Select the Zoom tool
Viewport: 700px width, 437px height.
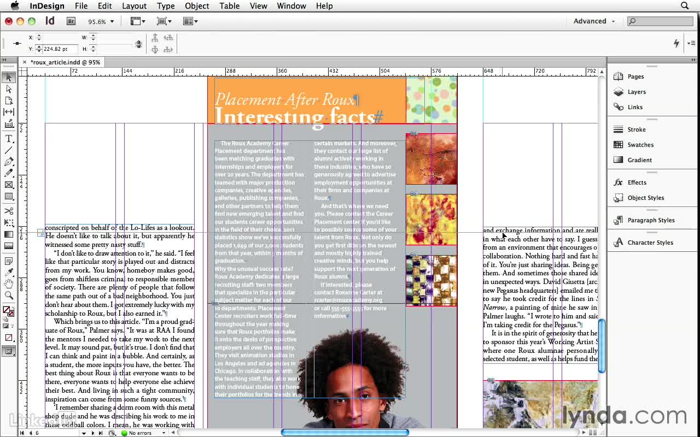9,296
